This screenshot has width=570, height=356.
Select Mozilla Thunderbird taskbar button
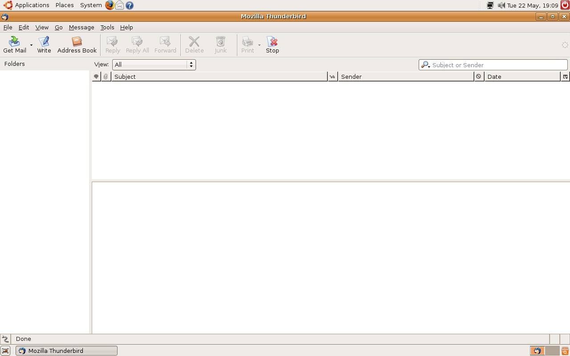67,351
